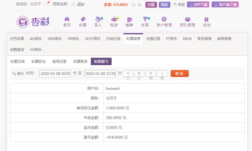Click the edit reserved info pencil icon

[x=73, y=4]
